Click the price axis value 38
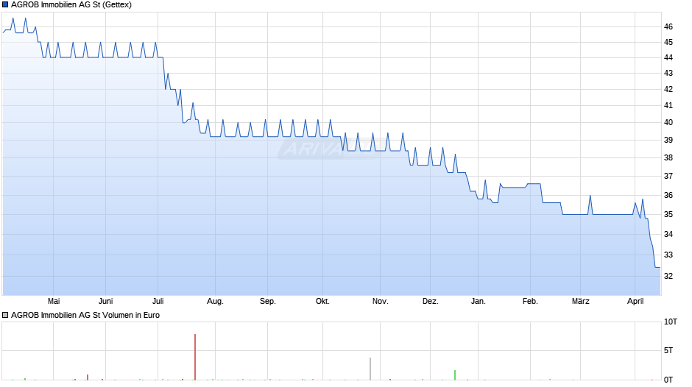This screenshot has height=387, width=692. pyautogui.click(x=668, y=157)
